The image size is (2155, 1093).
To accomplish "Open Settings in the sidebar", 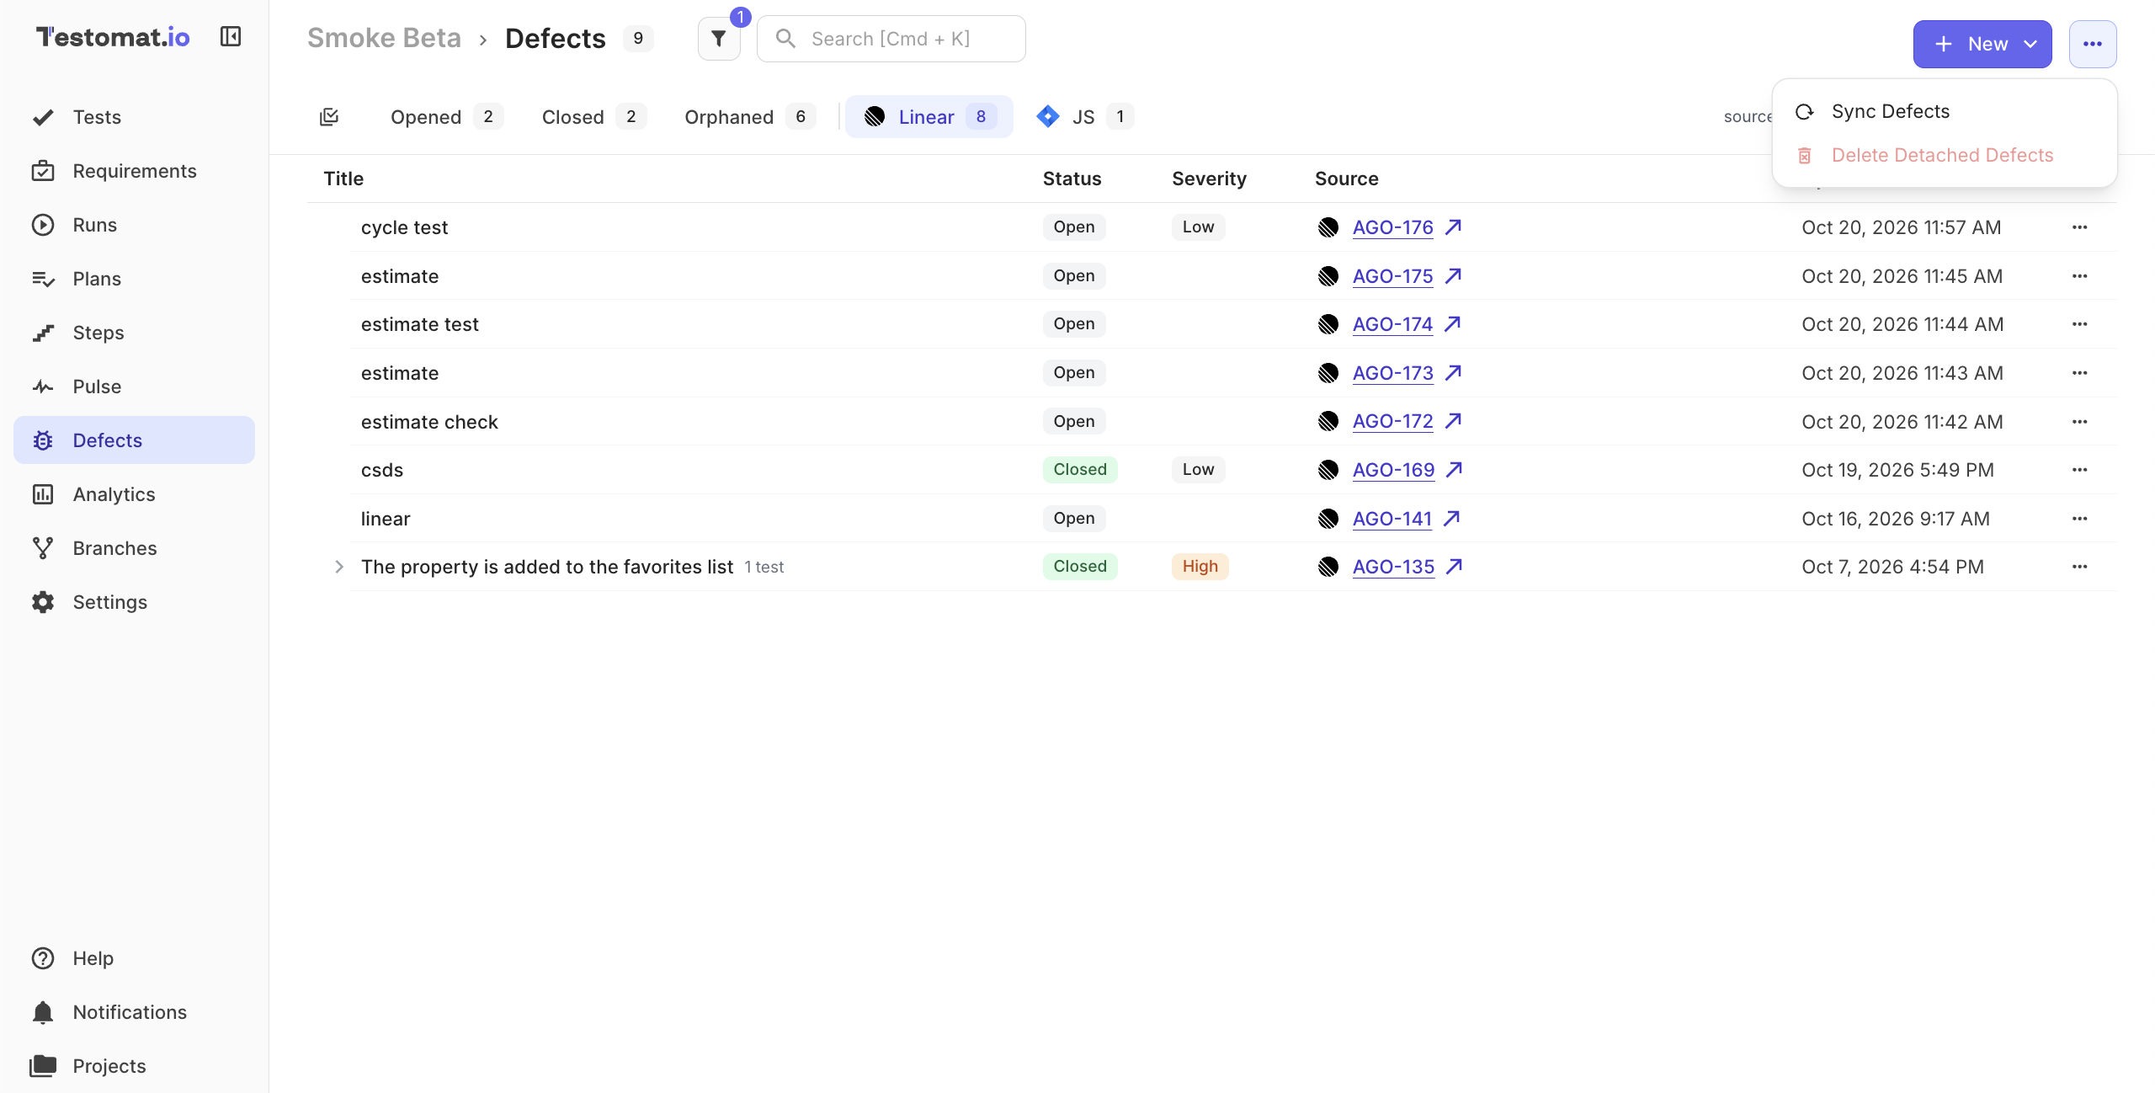I will [134, 602].
